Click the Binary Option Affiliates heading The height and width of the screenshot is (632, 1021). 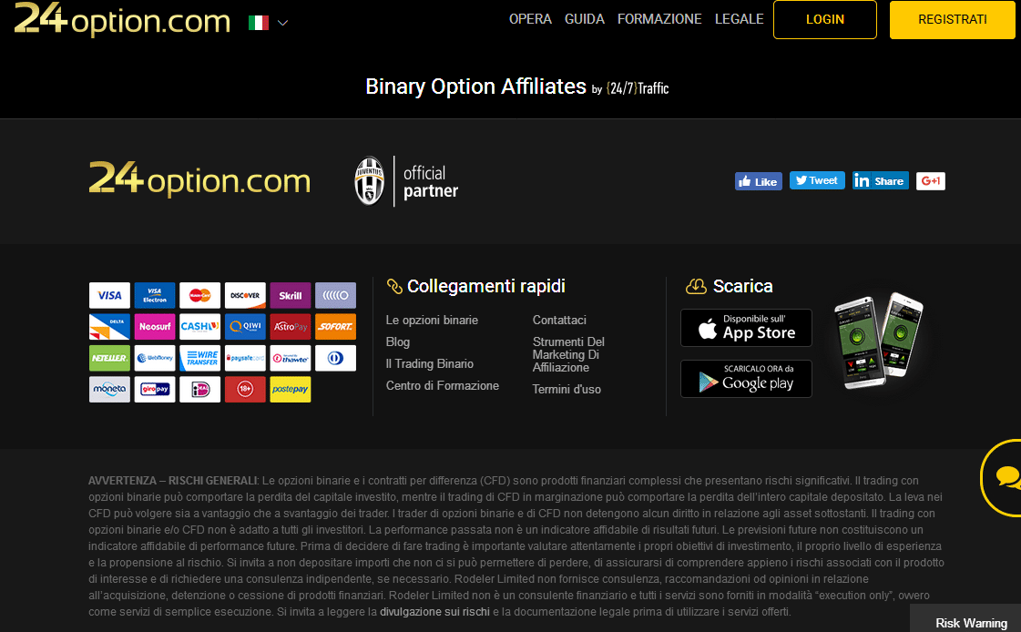tap(476, 87)
